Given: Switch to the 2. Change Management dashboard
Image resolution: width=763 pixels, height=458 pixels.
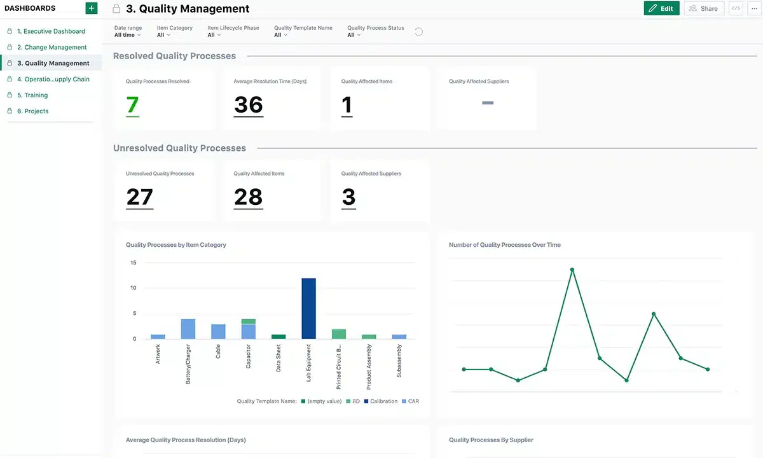Looking at the screenshot, I should point(52,47).
